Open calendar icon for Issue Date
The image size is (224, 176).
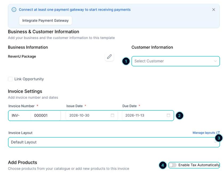point(113,115)
